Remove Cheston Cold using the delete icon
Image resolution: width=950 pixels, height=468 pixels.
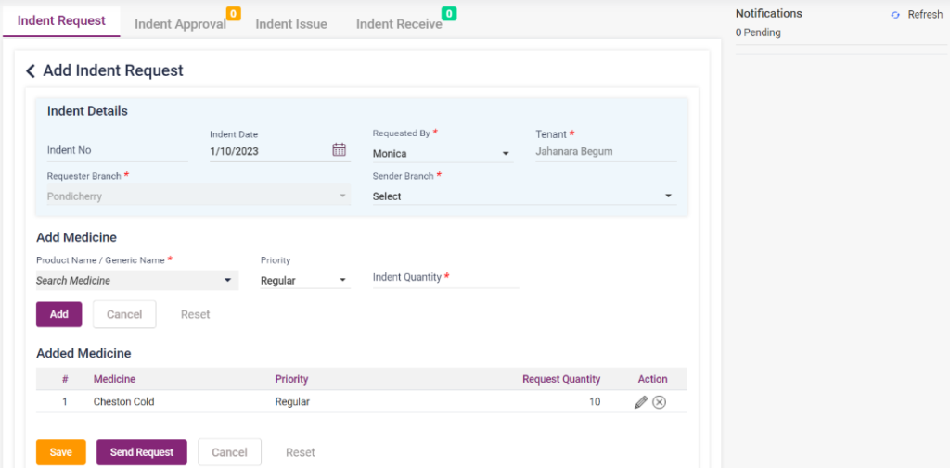click(659, 402)
